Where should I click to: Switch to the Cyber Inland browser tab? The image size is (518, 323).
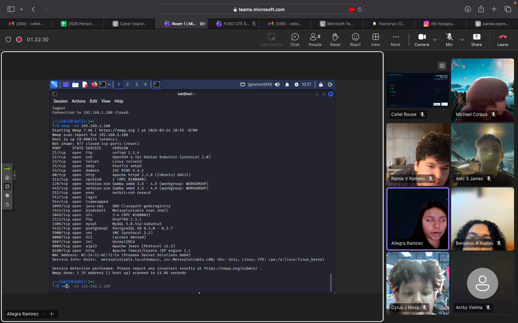[x=129, y=24]
